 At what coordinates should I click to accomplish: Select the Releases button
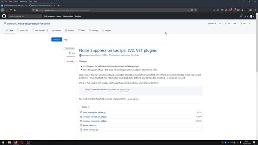pyautogui.click(x=57, y=39)
